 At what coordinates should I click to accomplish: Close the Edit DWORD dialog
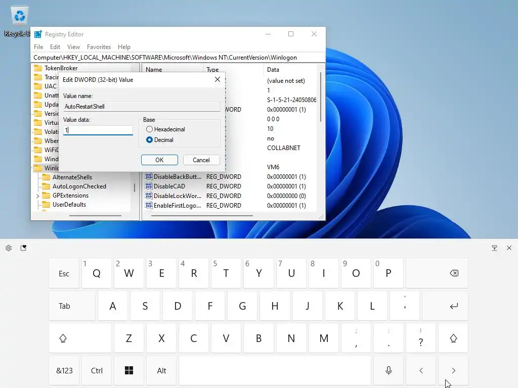pos(218,79)
